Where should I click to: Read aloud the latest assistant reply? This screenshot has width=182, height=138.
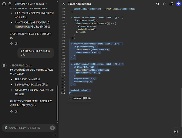point(11,111)
